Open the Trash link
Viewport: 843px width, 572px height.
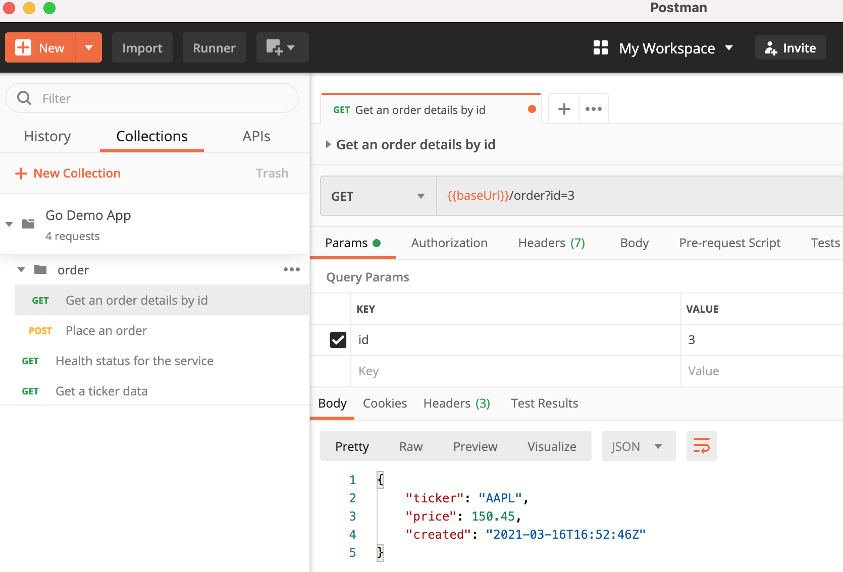click(x=272, y=173)
